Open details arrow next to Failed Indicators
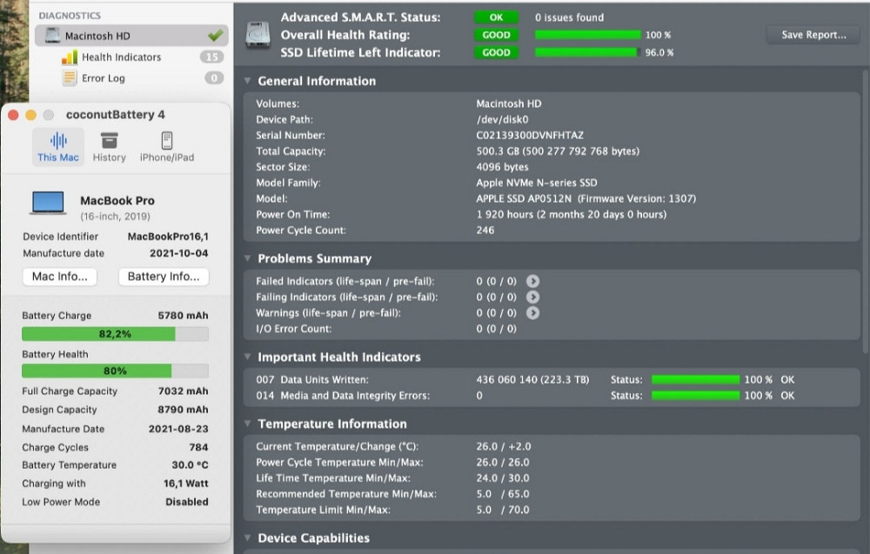The image size is (870, 554). 533,282
